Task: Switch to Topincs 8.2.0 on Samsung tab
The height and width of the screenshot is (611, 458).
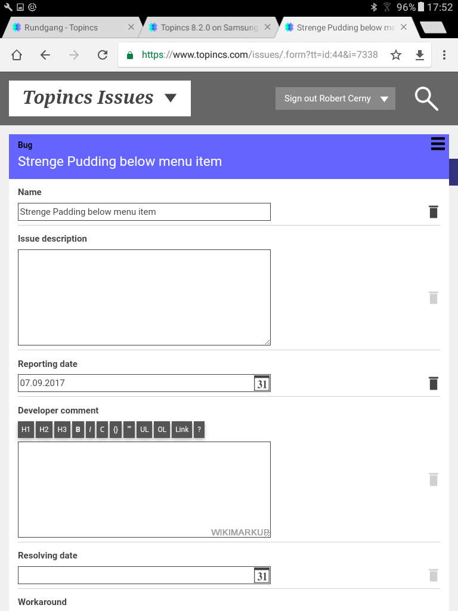Action: [209, 27]
